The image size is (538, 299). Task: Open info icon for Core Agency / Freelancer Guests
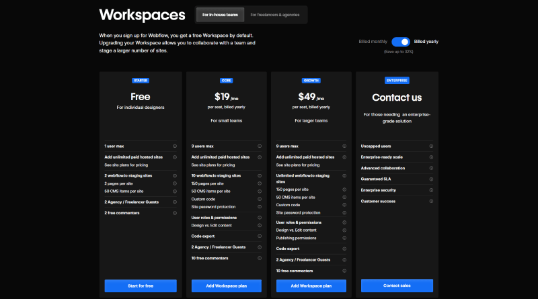[260, 247]
